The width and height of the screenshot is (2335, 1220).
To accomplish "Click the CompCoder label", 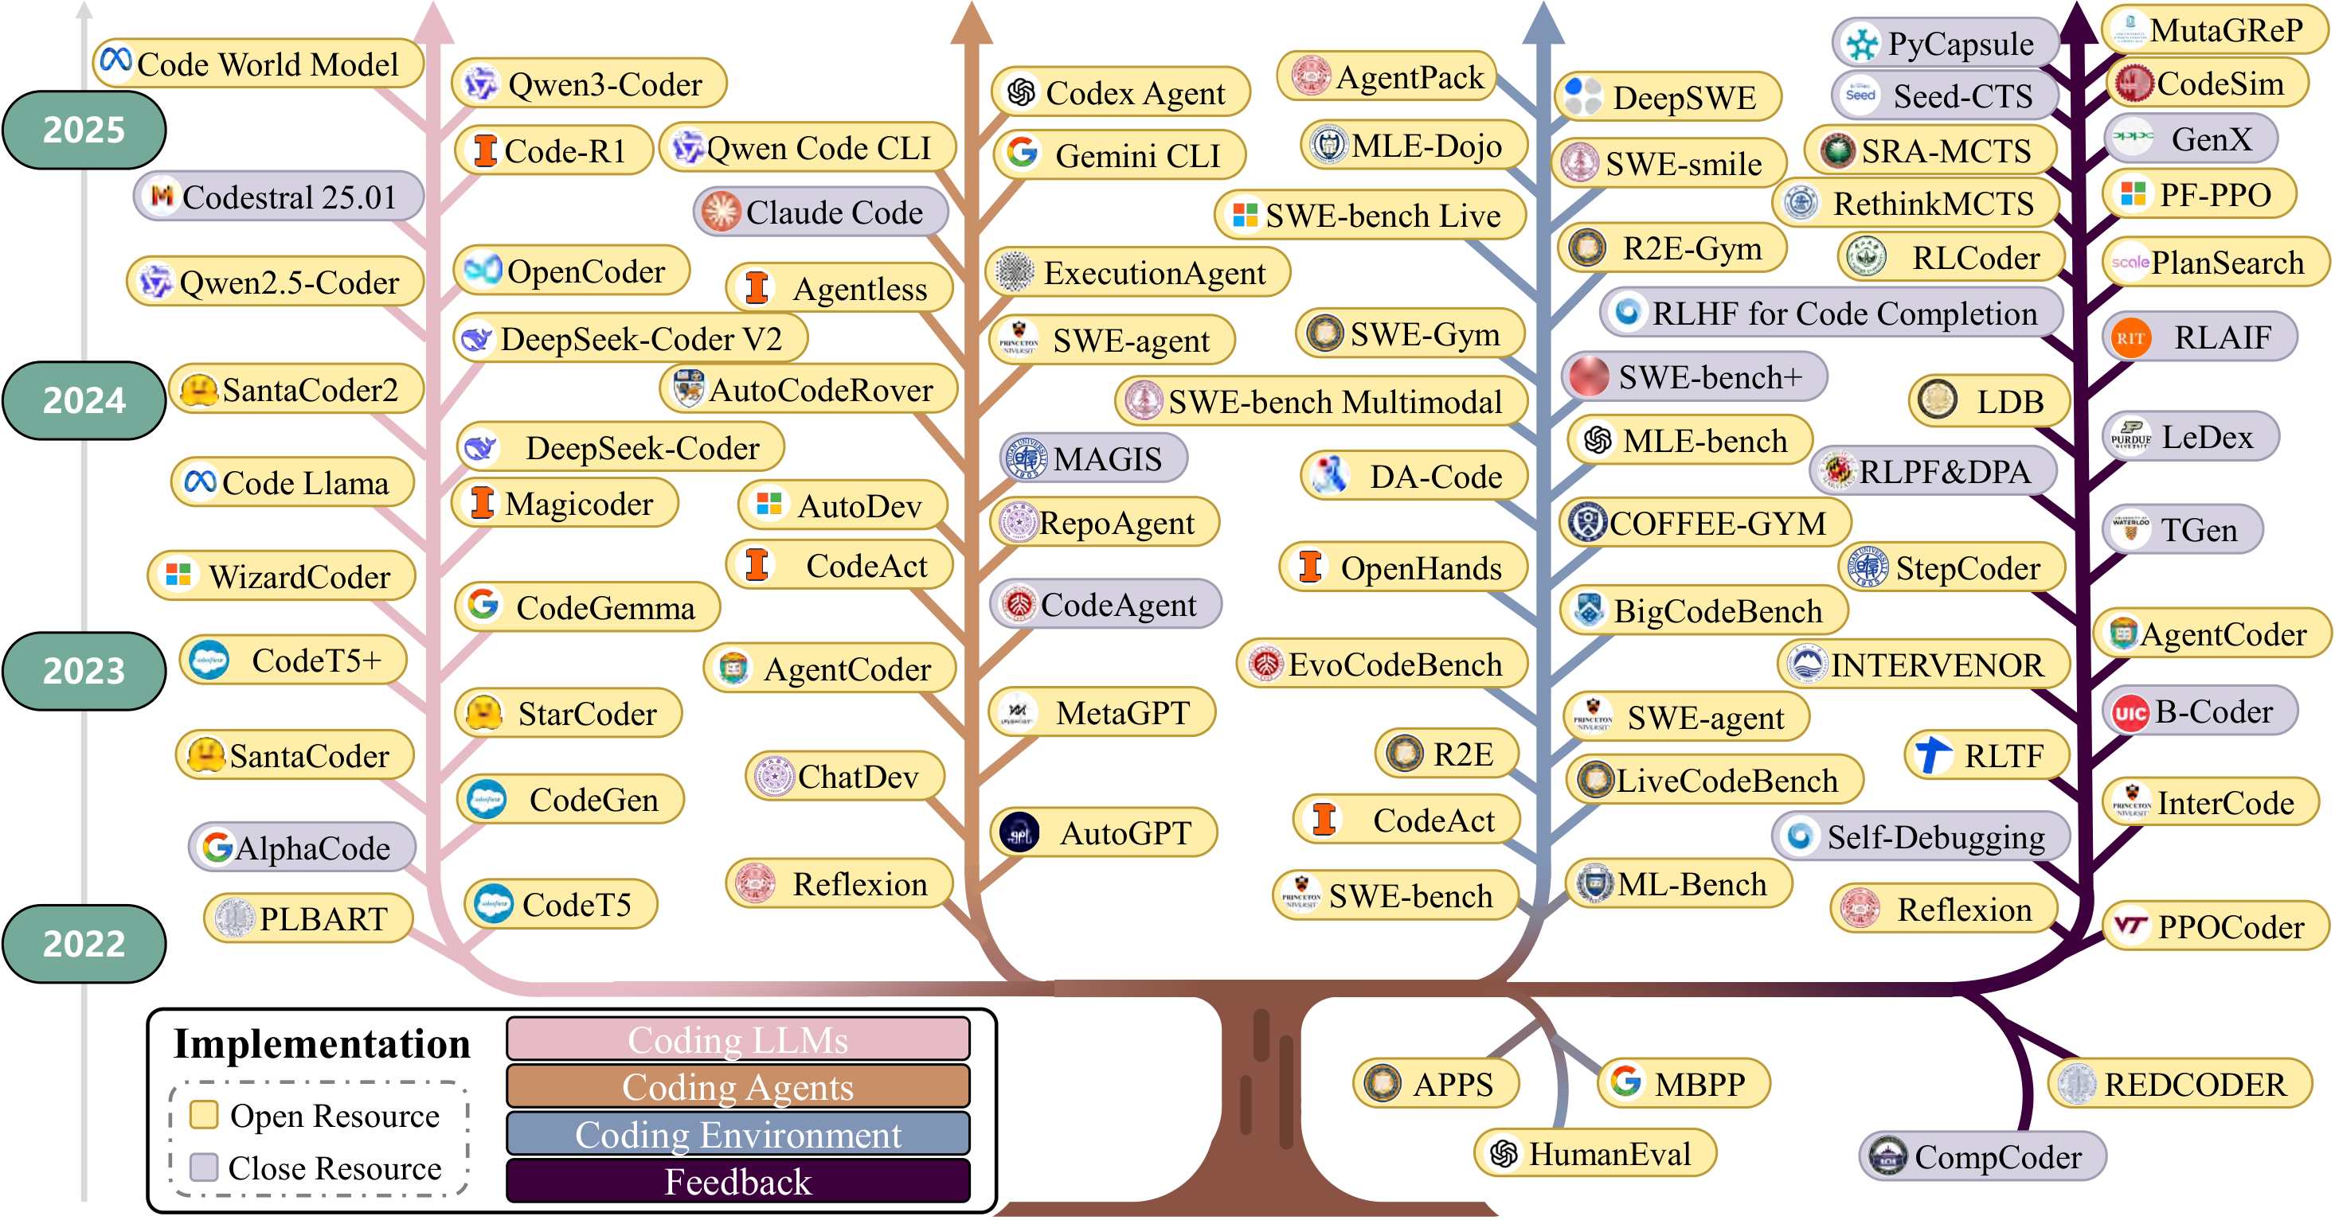I will click(1982, 1156).
